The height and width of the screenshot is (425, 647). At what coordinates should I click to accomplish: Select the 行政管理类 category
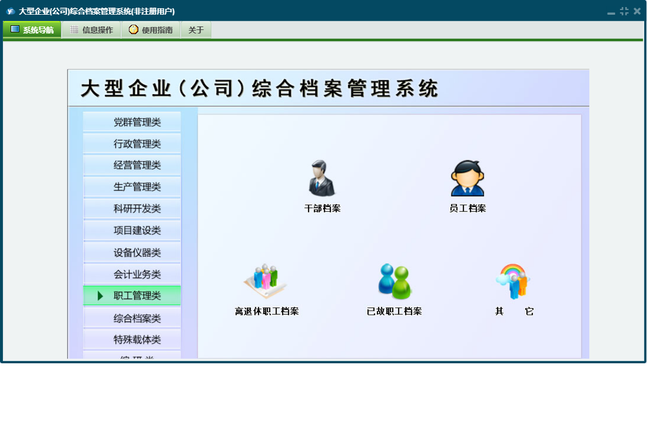[132, 144]
